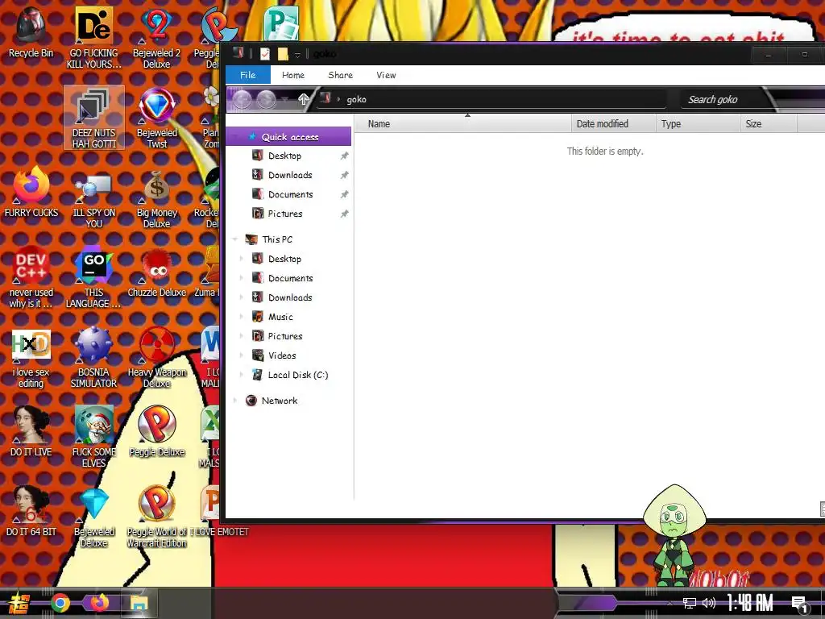Screen dimensions: 825x619
Task: Select the Peggle Deluxe desktop icon
Action: (x=157, y=432)
